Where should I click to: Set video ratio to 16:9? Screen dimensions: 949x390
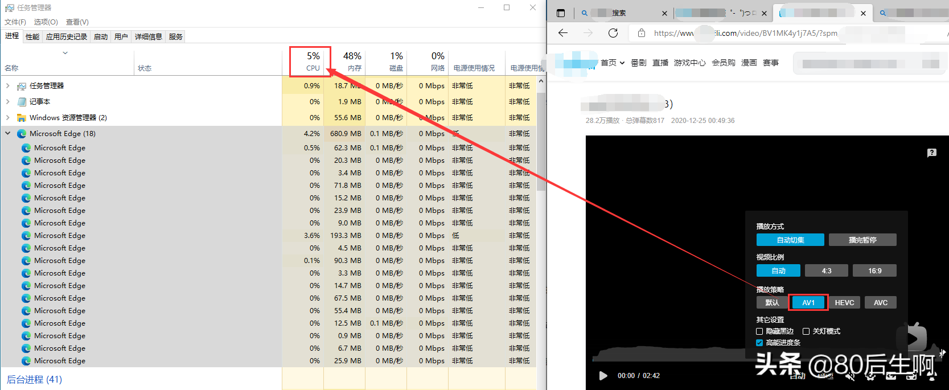click(x=874, y=270)
